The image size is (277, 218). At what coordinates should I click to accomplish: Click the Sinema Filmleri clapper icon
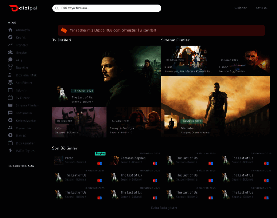pos(11,105)
